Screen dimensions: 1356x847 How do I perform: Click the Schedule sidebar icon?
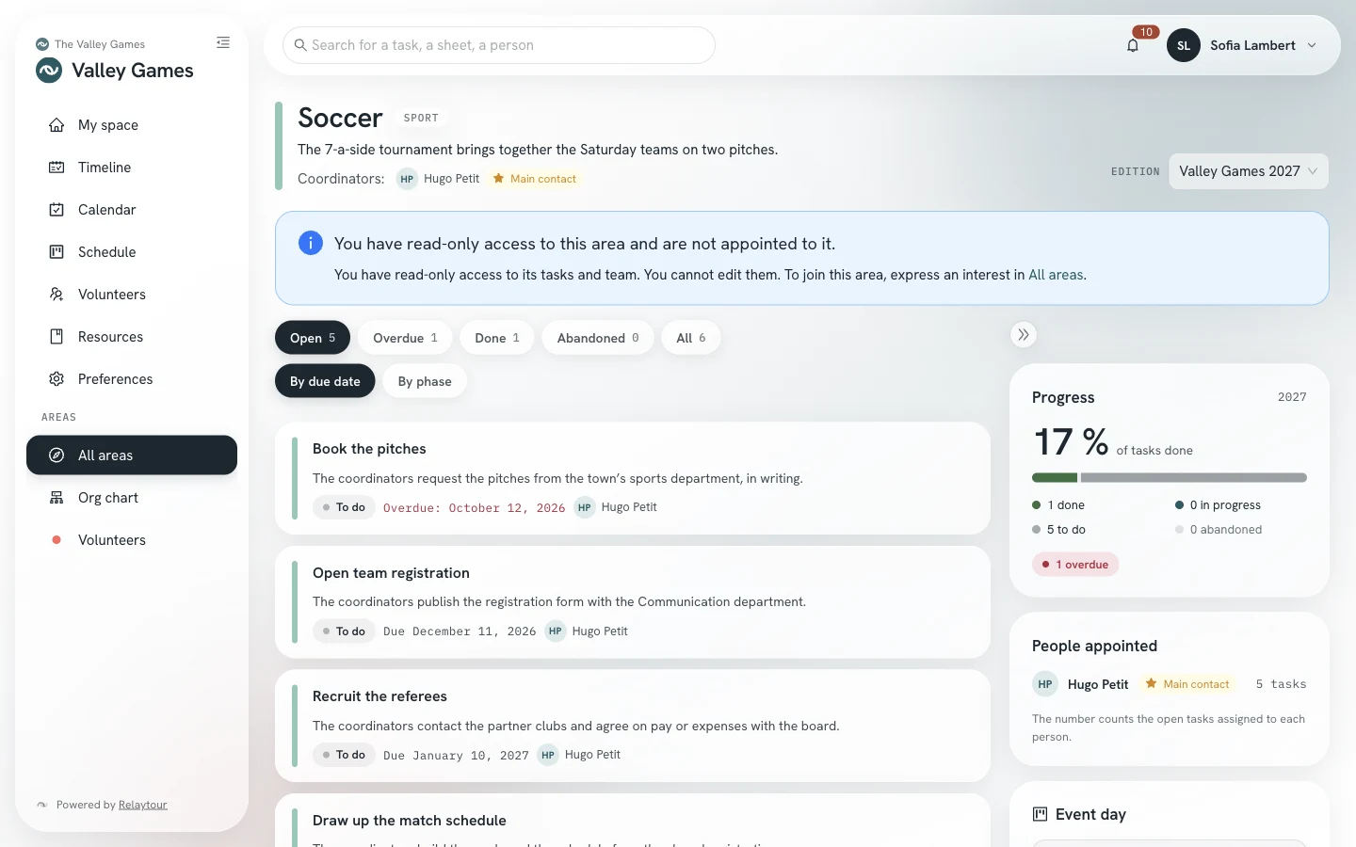tap(56, 252)
